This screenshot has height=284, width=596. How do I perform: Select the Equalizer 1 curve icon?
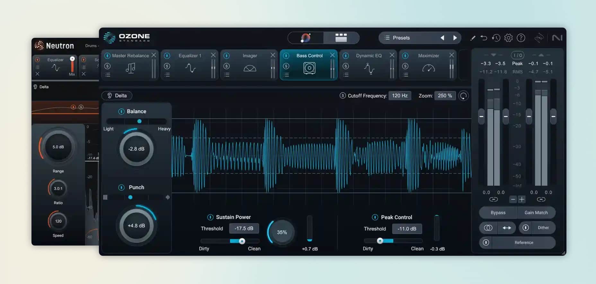pyautogui.click(x=190, y=68)
